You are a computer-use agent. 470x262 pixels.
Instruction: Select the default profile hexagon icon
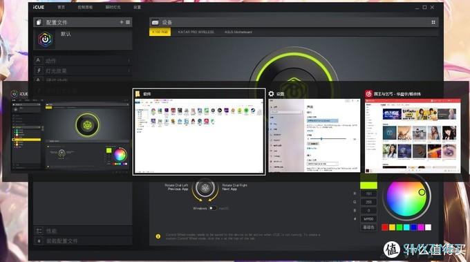point(45,39)
